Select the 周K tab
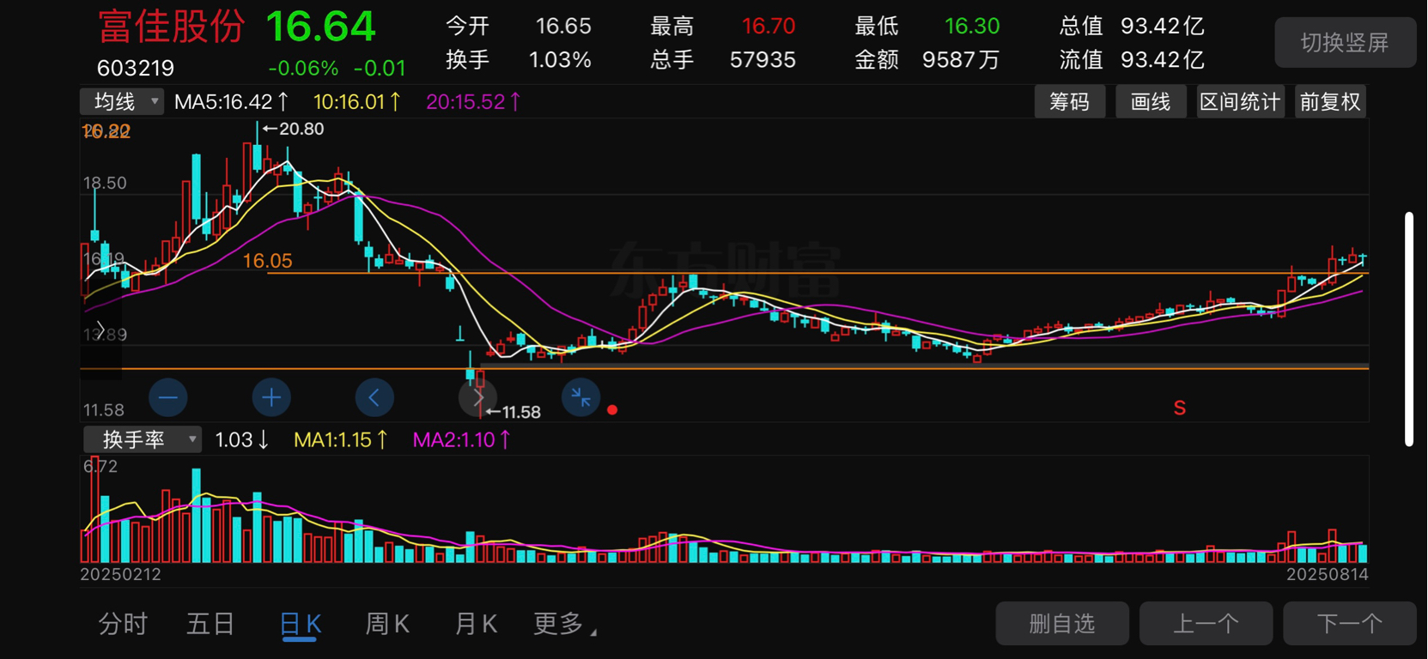 387,624
